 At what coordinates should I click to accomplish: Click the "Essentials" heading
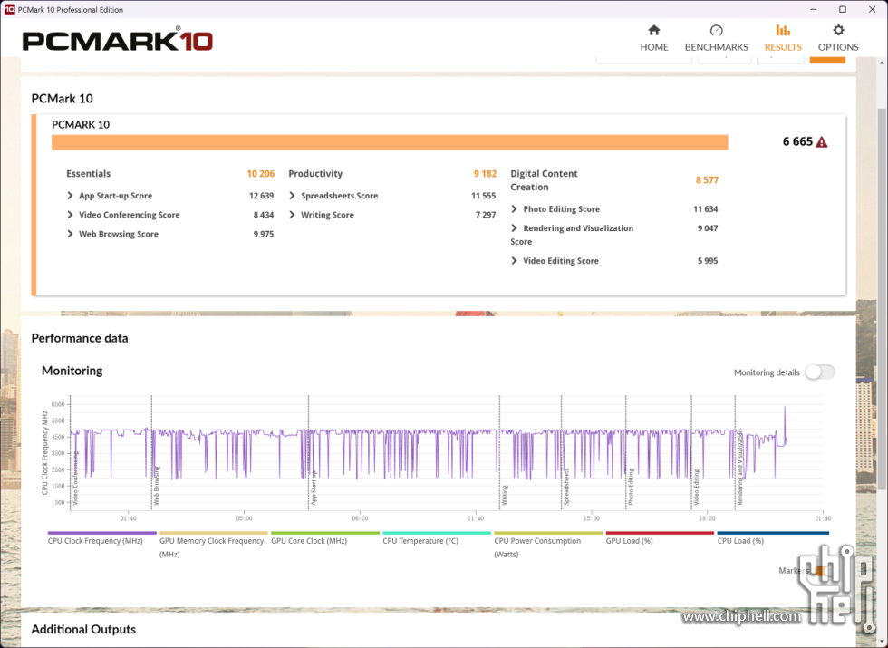click(89, 174)
